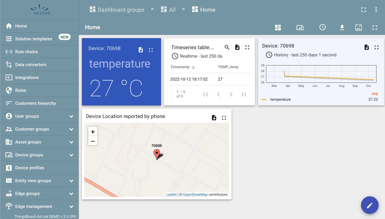Click the export data icon on the temperature card
This screenshot has height=219, width=385.
[x=140, y=50]
